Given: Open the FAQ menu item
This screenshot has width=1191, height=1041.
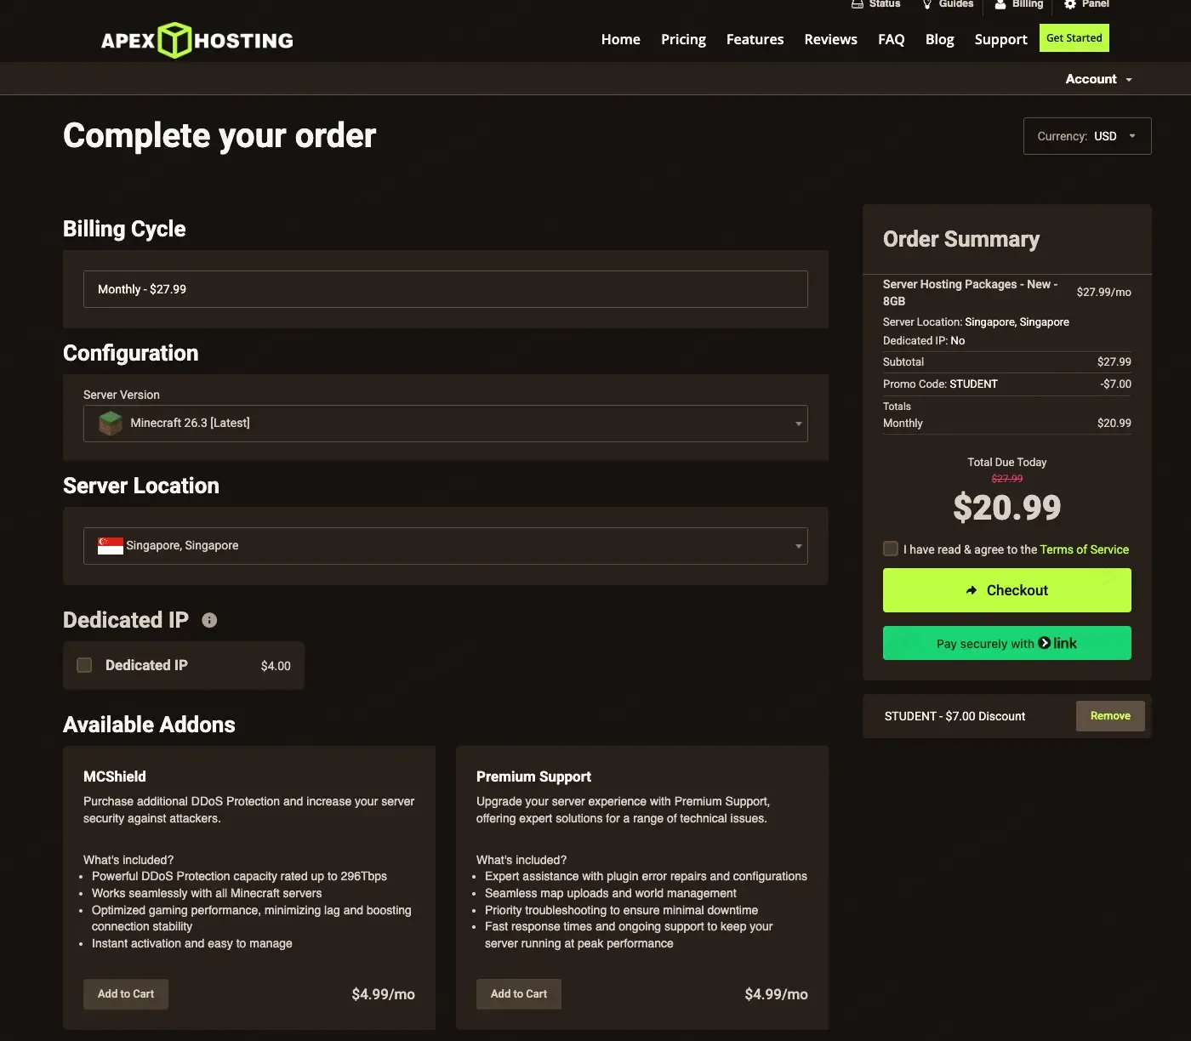Looking at the screenshot, I should [892, 39].
